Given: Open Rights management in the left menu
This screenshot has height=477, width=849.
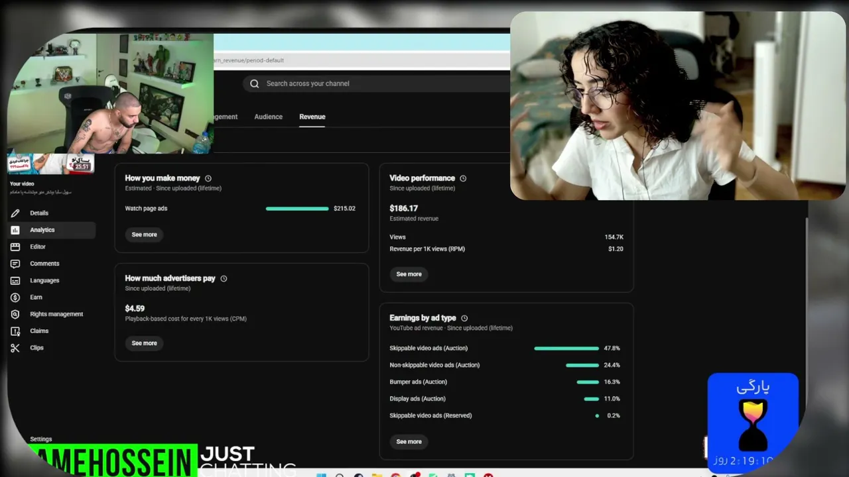Looking at the screenshot, I should point(56,314).
